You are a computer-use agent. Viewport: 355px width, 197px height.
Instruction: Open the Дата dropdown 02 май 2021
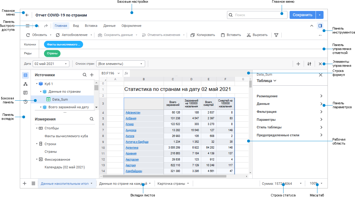point(51,64)
